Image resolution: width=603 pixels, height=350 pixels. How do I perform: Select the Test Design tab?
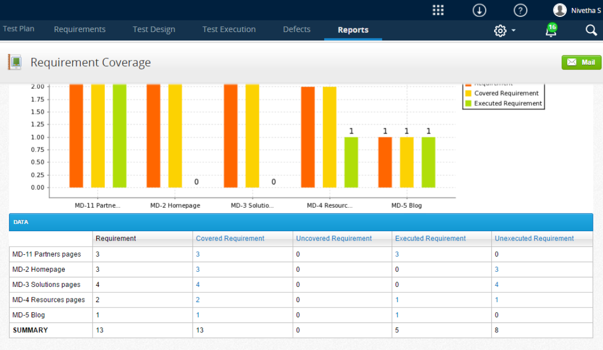pos(154,29)
